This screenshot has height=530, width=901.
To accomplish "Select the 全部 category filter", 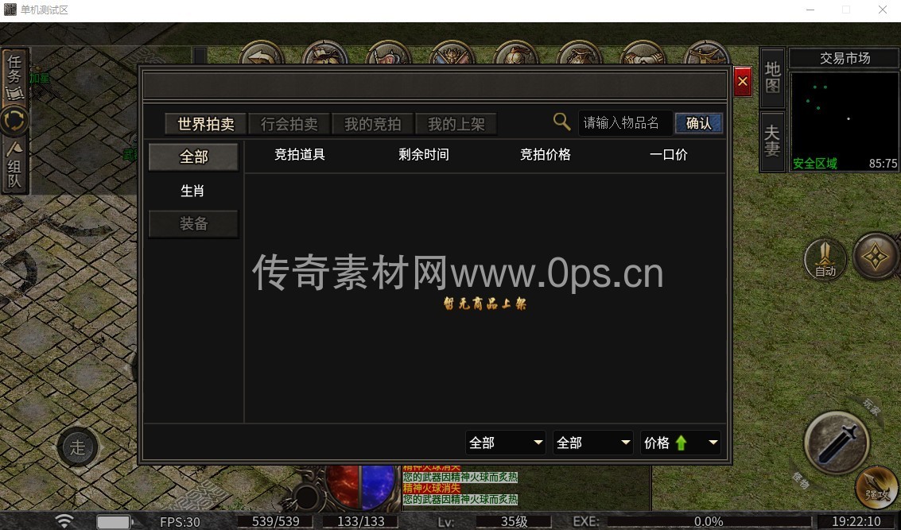I will (x=193, y=157).
